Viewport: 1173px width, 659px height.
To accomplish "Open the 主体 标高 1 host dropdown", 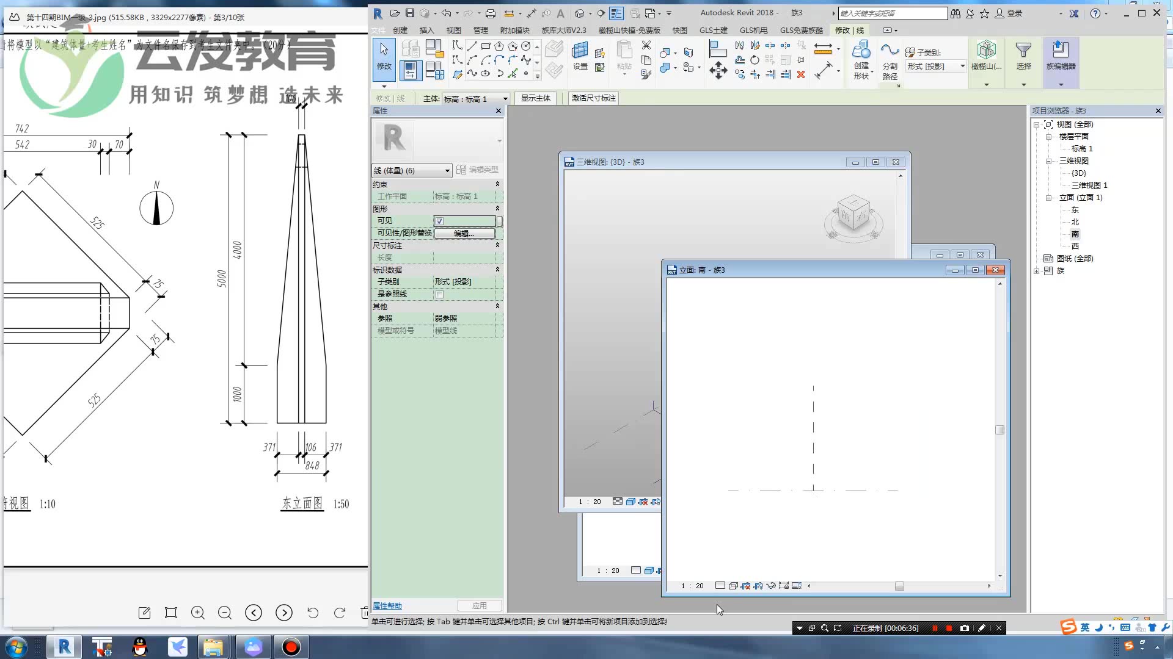I will click(x=505, y=99).
